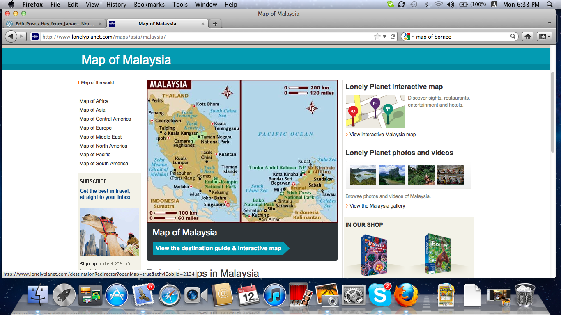Click the Firefox back arrow button
This screenshot has width=561, height=315.
(x=11, y=37)
